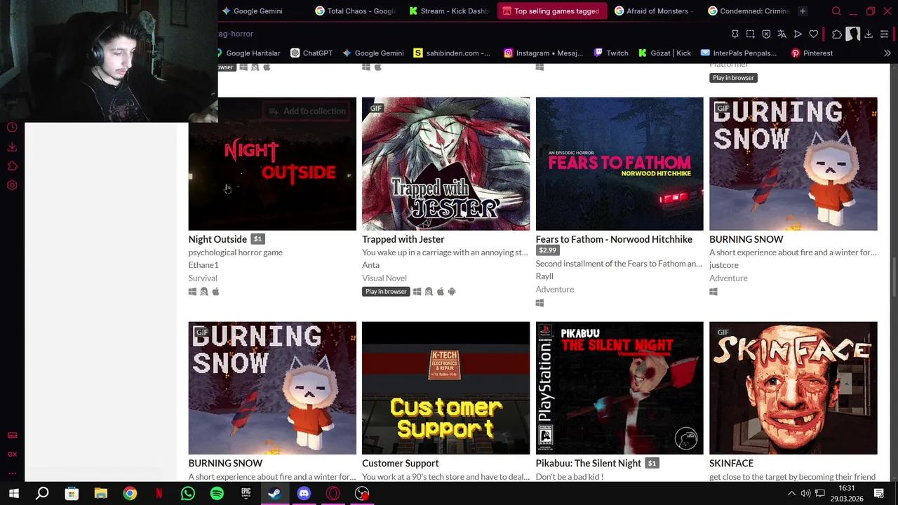Click the translate page icon
The image size is (898, 505).
[782, 34]
